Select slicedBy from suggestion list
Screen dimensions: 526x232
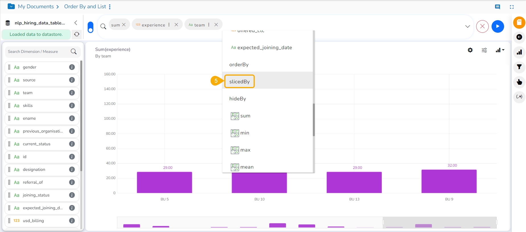239,82
